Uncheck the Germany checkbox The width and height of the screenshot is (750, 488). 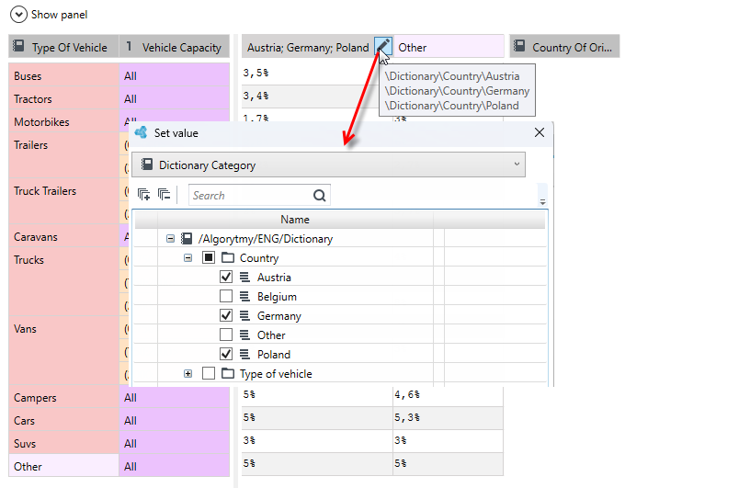click(x=226, y=315)
